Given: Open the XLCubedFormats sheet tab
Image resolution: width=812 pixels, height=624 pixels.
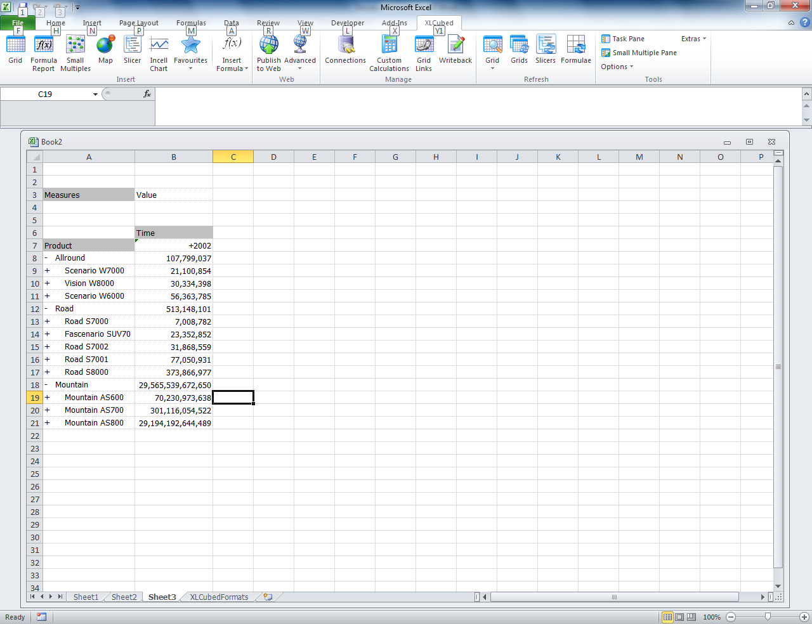Looking at the screenshot, I should point(219,597).
